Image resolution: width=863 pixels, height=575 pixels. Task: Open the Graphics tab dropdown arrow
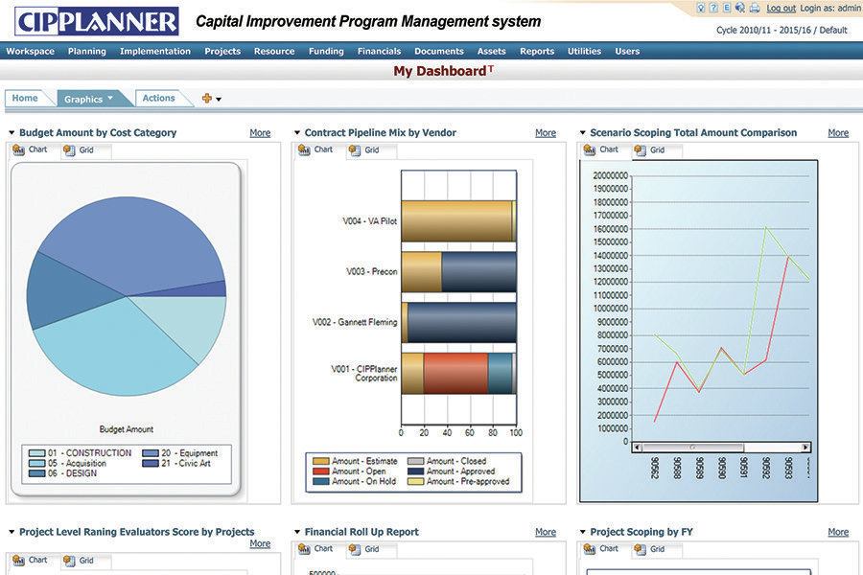(x=108, y=97)
